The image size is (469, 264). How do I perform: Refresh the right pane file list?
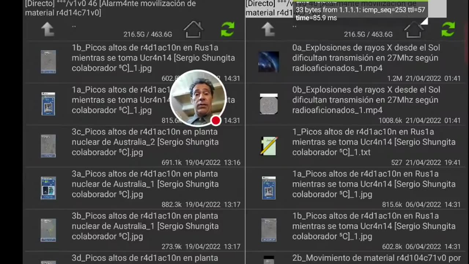[x=448, y=29]
